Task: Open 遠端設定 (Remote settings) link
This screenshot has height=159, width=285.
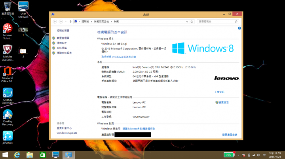Action: coord(62,43)
